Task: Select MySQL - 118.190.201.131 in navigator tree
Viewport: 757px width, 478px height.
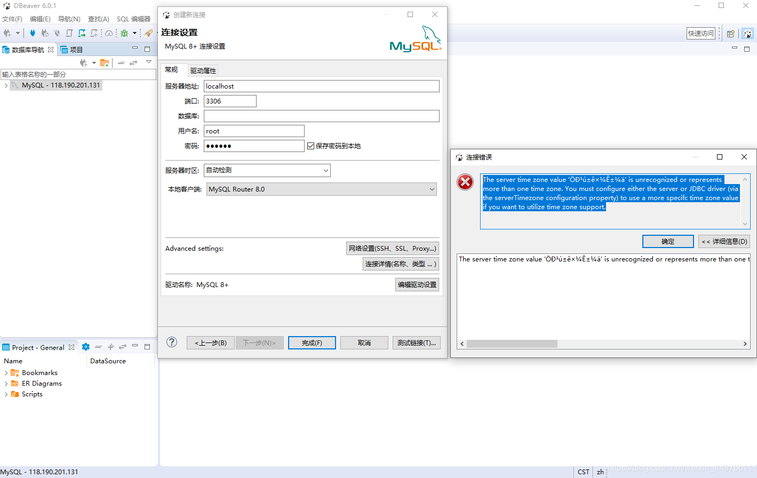Action: (x=61, y=85)
